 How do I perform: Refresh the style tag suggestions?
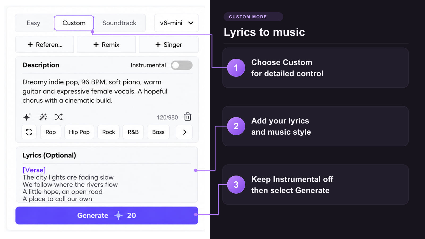(29, 132)
